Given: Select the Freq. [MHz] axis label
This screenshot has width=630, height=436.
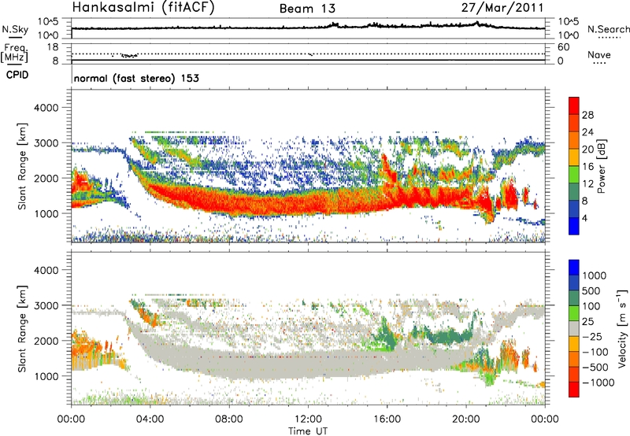Looking at the screenshot, I should (14, 53).
